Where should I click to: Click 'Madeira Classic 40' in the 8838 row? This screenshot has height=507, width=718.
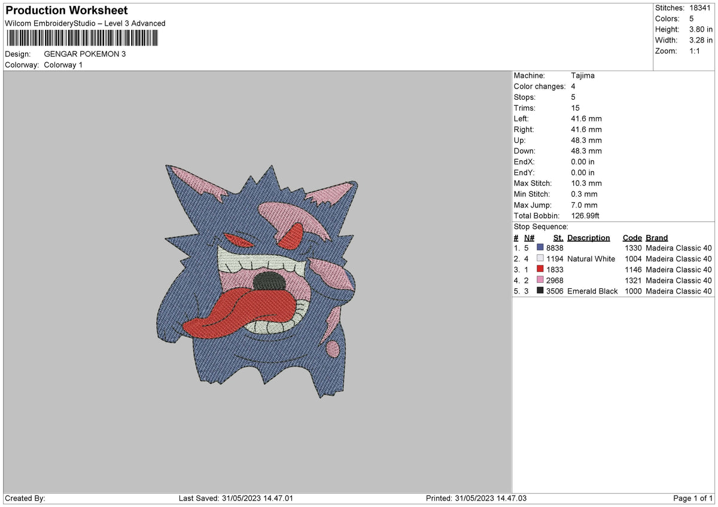point(679,248)
